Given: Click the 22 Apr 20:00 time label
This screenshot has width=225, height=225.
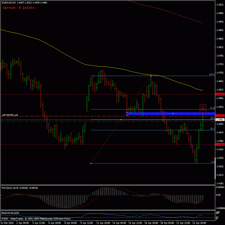Looking at the screenshot, I should point(199,223).
